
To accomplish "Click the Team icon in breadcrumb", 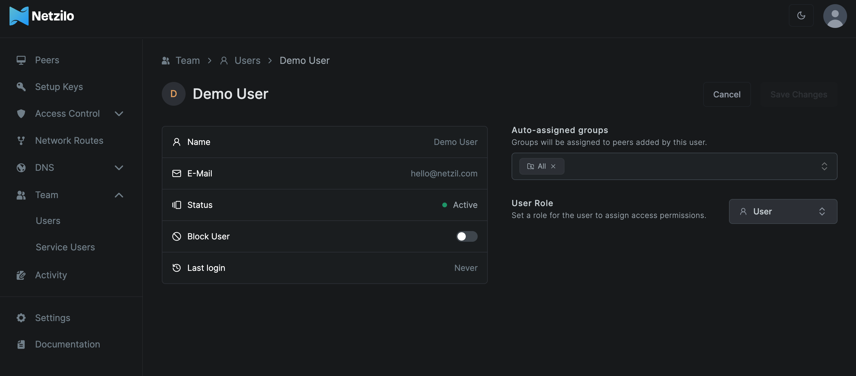I will 165,60.
